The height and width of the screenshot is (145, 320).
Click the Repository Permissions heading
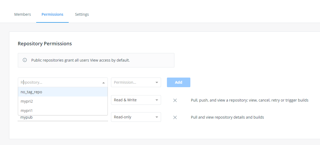tap(45, 44)
